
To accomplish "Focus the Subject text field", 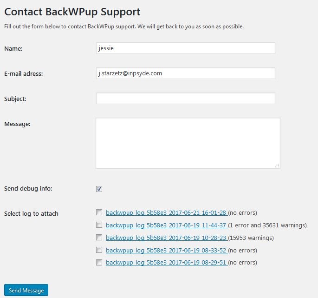I will [185, 99].
